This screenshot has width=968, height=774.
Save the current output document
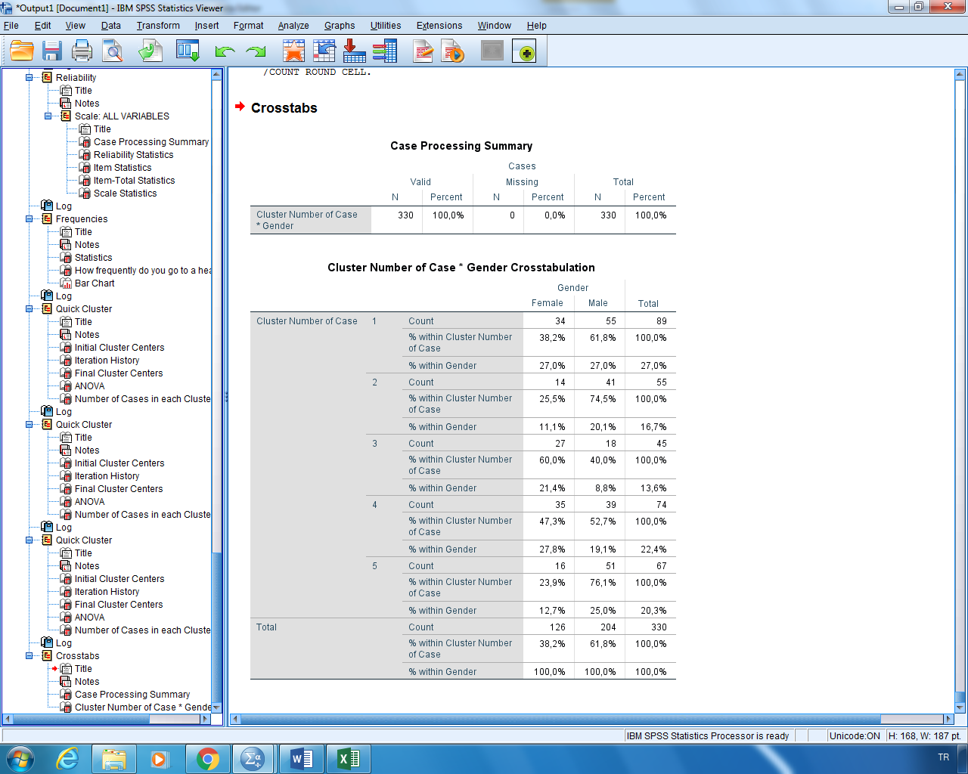(51, 51)
